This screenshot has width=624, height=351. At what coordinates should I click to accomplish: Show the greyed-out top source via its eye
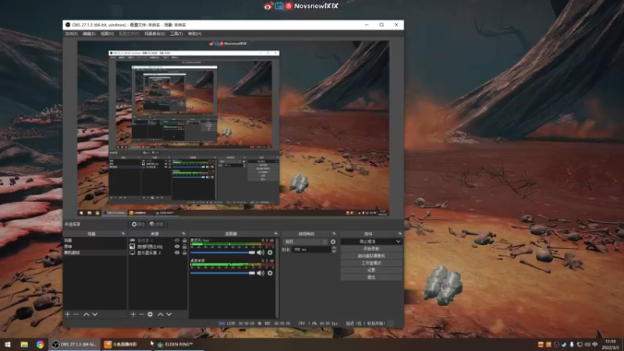tap(177, 240)
